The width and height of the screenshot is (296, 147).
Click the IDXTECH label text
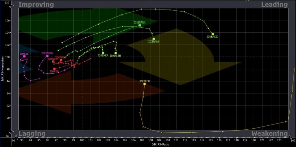(x=145, y=81)
